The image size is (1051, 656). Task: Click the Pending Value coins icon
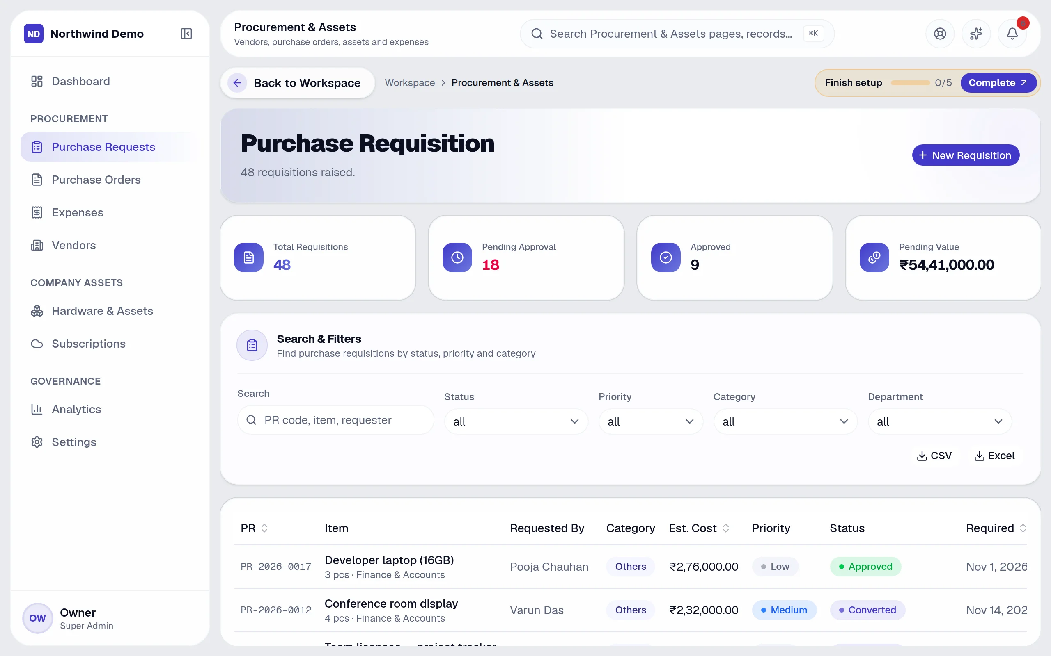tap(874, 257)
